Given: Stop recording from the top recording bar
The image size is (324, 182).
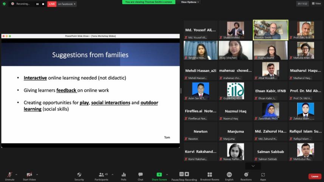Looking at the screenshot, I should click(43, 4).
